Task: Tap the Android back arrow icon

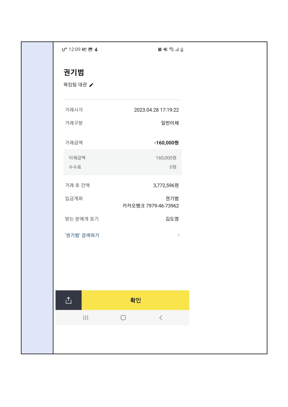Action: 161,318
